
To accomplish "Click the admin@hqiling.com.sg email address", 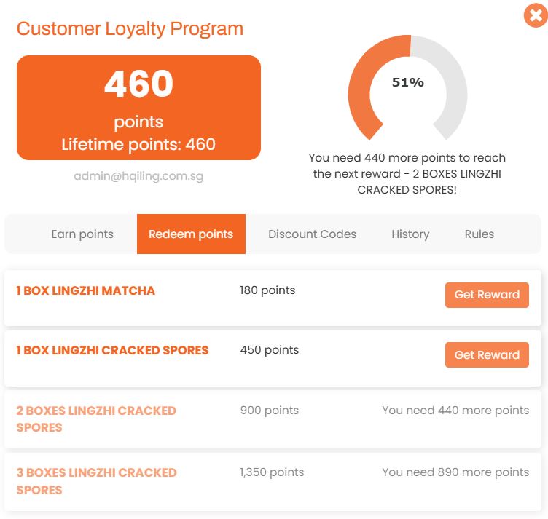I will (x=138, y=176).
